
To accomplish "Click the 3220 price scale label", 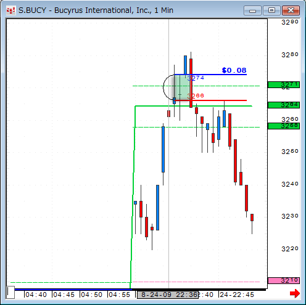I will pyautogui.click(x=290, y=249).
